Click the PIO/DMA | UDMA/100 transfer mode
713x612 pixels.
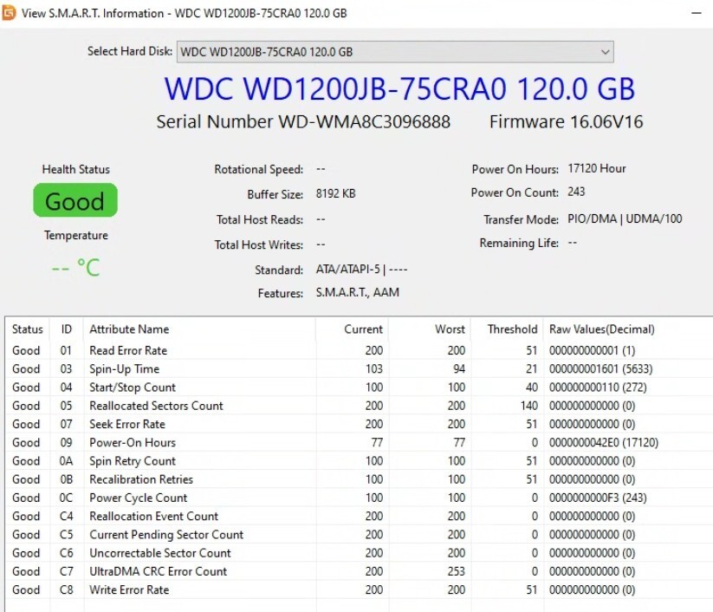[x=625, y=218]
